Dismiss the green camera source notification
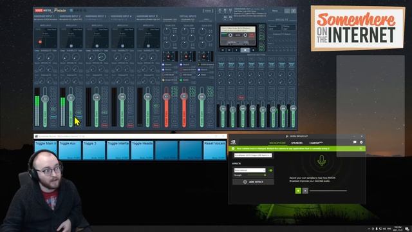 click(x=360, y=149)
